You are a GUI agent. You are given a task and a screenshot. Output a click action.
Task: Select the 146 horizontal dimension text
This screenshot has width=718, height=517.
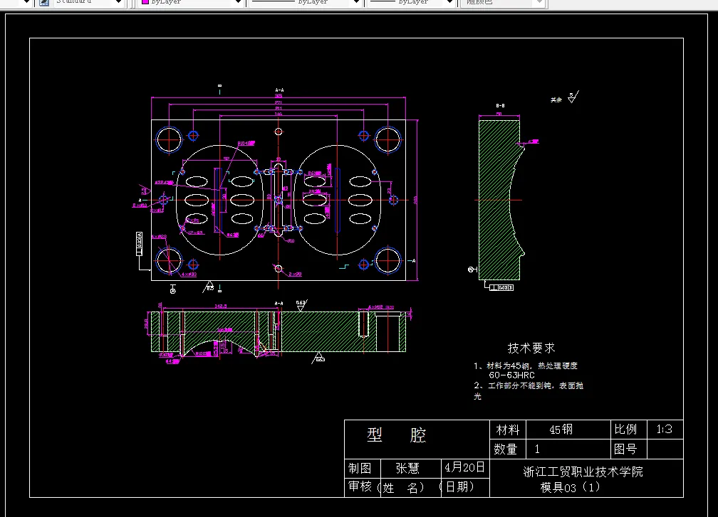pyautogui.click(x=279, y=114)
